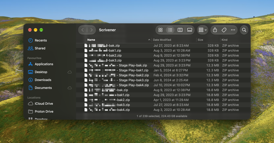274x143 pixels.
Task: Select the Stage Play-bak.zip file
Action: tap(163, 65)
